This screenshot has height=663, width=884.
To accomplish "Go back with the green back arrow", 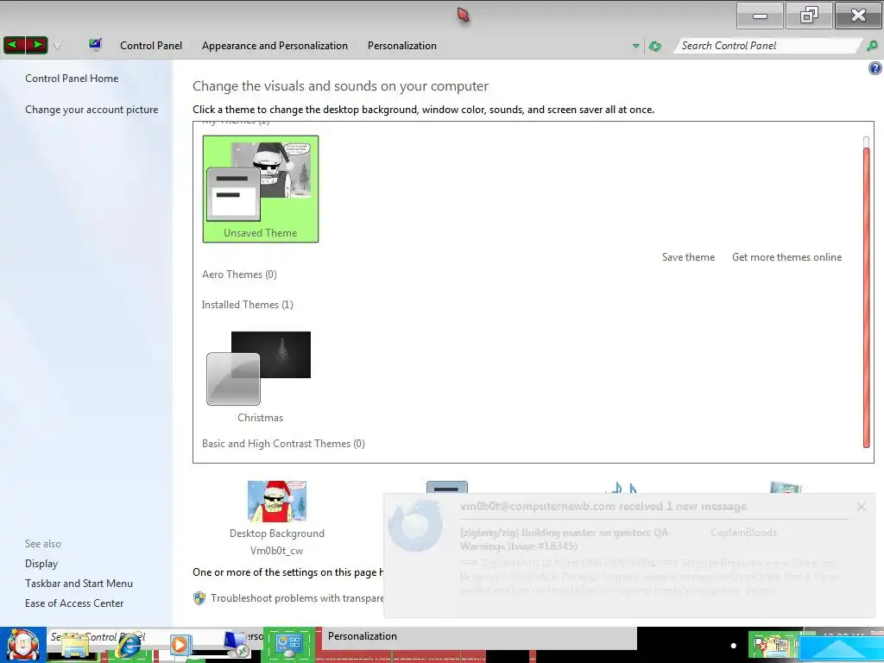I will (x=14, y=45).
